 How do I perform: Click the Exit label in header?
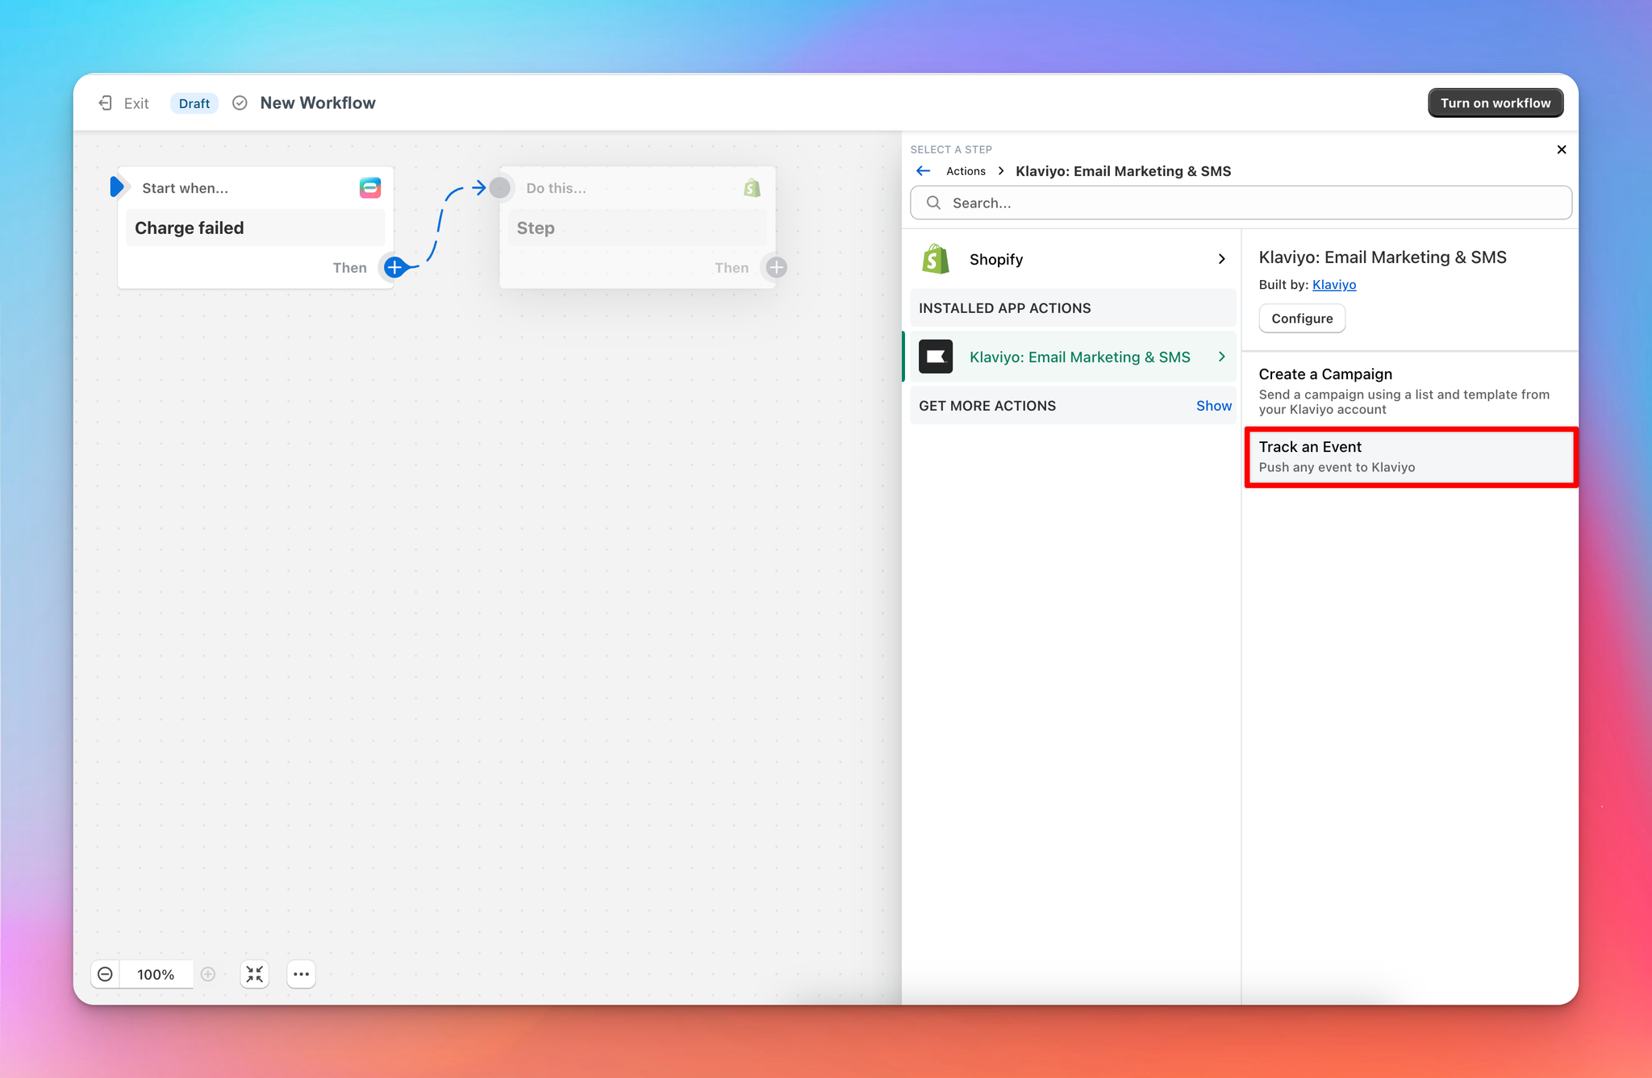click(136, 103)
